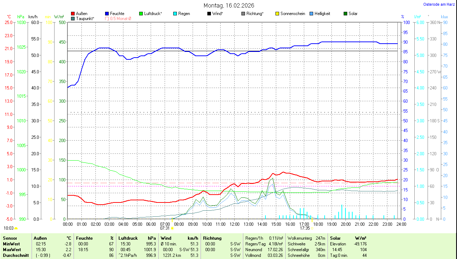Click the black Wind legend square
The height and width of the screenshot is (259, 457).
[x=209, y=14]
